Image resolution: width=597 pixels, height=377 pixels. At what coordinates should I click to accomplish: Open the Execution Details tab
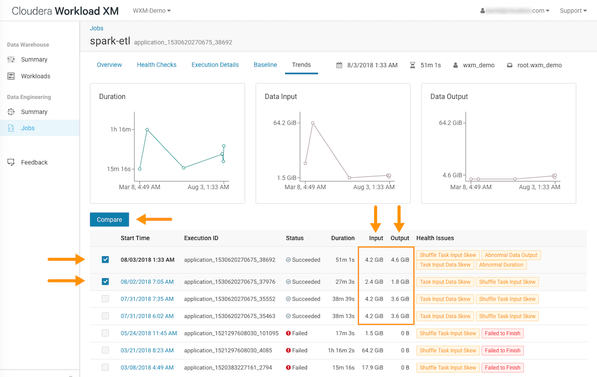click(x=215, y=65)
